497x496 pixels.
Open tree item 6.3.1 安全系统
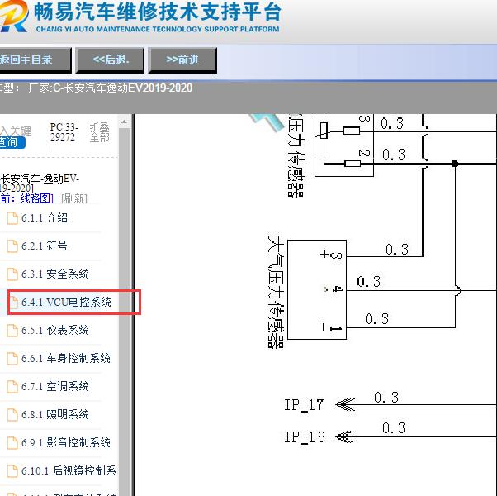(x=55, y=274)
